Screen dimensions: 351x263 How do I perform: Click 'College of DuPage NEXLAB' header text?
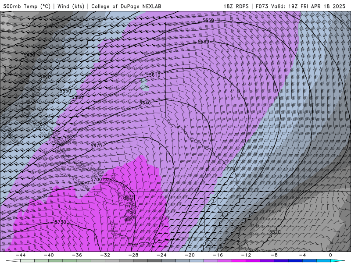click(126, 6)
